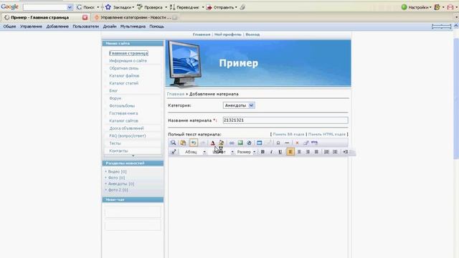The image size is (459, 258).
Task: Click the Название материала input field
Action: 285,120
